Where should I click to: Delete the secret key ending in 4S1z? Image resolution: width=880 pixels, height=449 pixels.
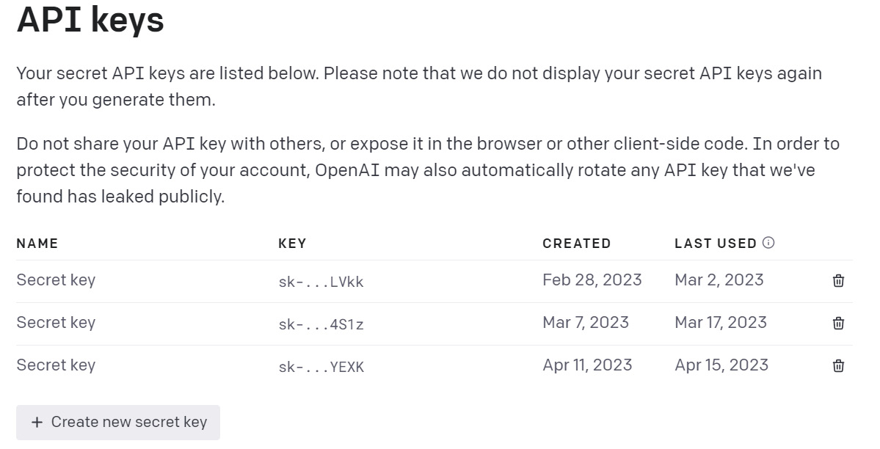(838, 323)
